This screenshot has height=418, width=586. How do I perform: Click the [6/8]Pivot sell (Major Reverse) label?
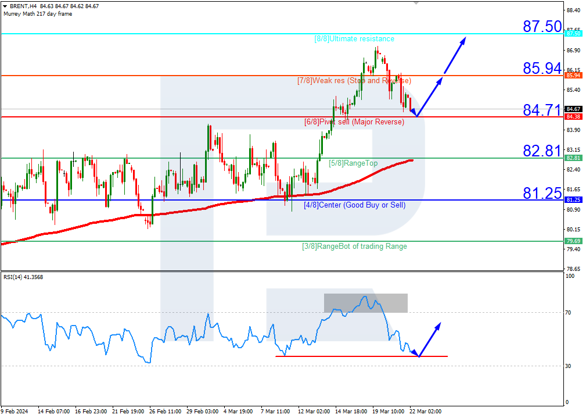point(354,122)
